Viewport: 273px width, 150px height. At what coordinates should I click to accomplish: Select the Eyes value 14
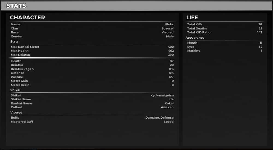click(260, 47)
